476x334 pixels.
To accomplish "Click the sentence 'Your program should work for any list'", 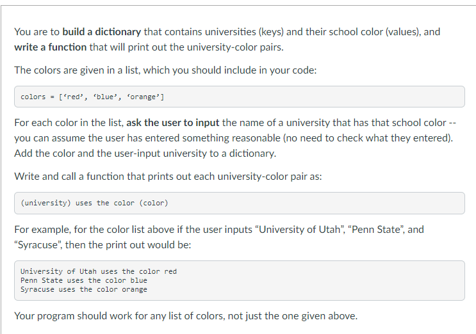I will coord(186,316).
